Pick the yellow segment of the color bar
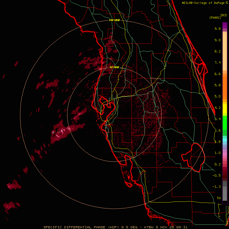 pos(225,108)
